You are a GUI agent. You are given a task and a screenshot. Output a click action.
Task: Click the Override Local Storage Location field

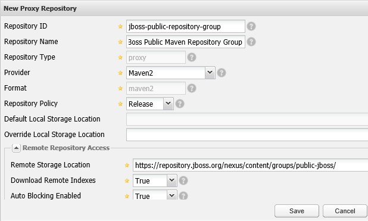point(247,135)
